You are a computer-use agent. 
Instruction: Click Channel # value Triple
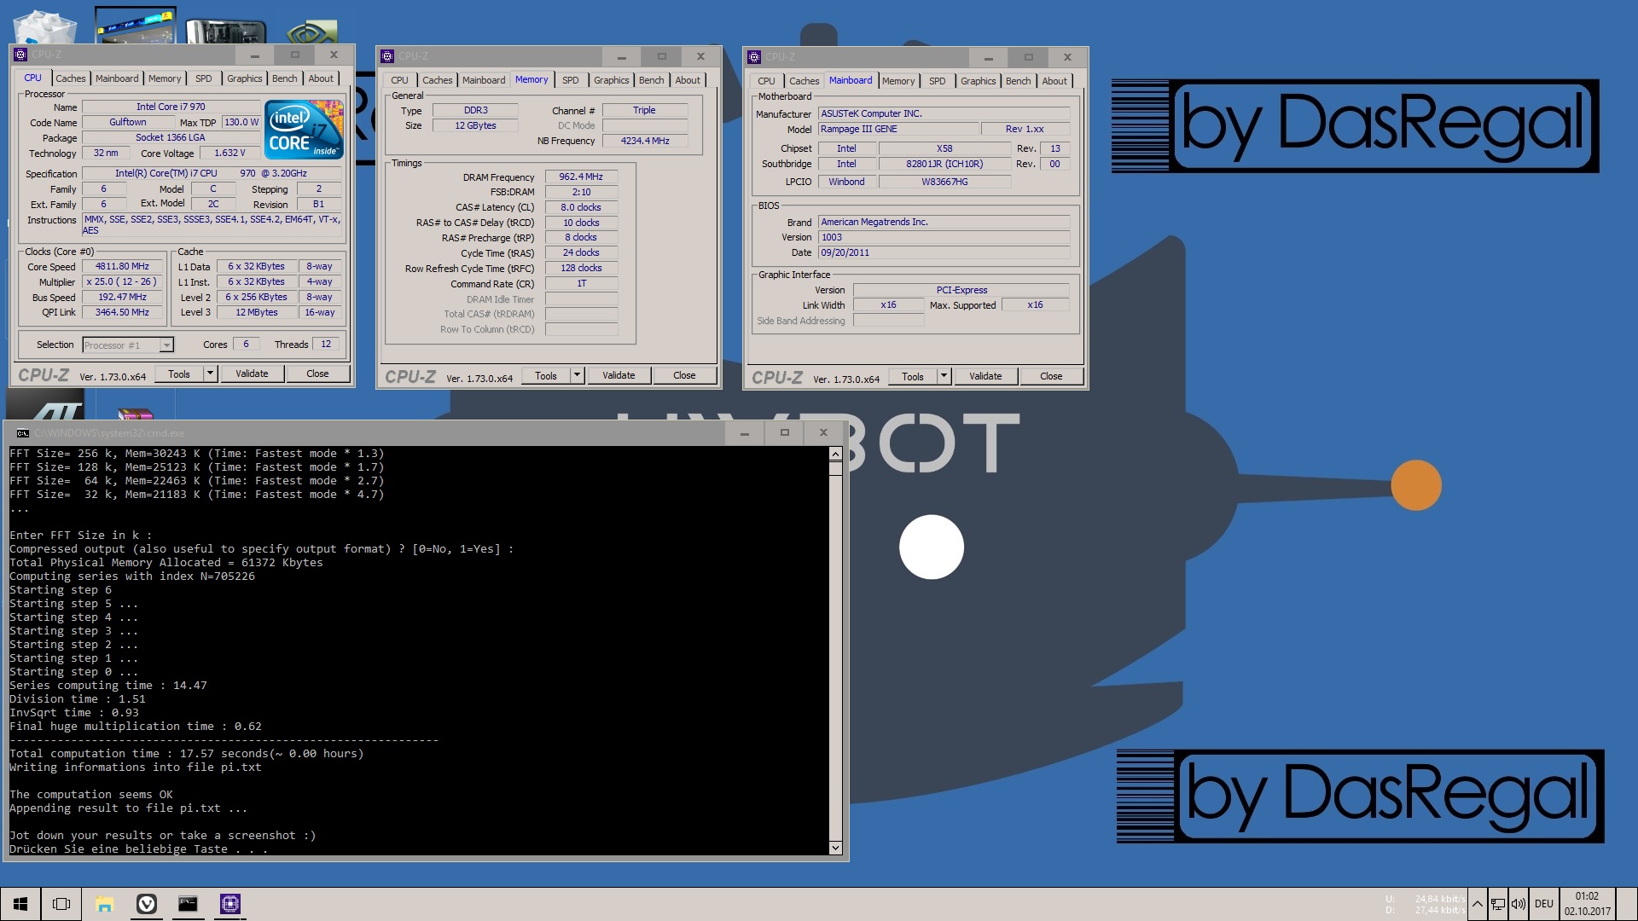tap(645, 110)
